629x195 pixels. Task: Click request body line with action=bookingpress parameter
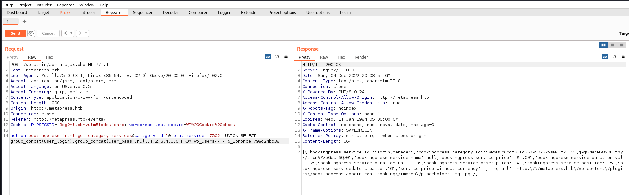tap(149, 138)
